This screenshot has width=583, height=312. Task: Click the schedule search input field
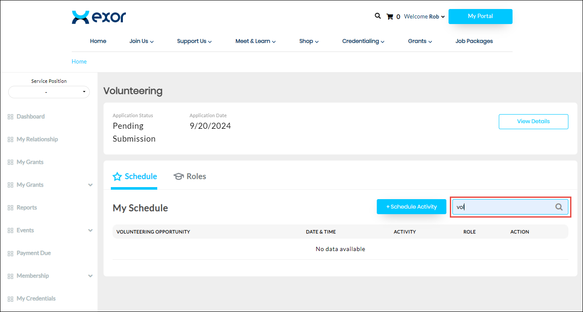click(x=503, y=207)
